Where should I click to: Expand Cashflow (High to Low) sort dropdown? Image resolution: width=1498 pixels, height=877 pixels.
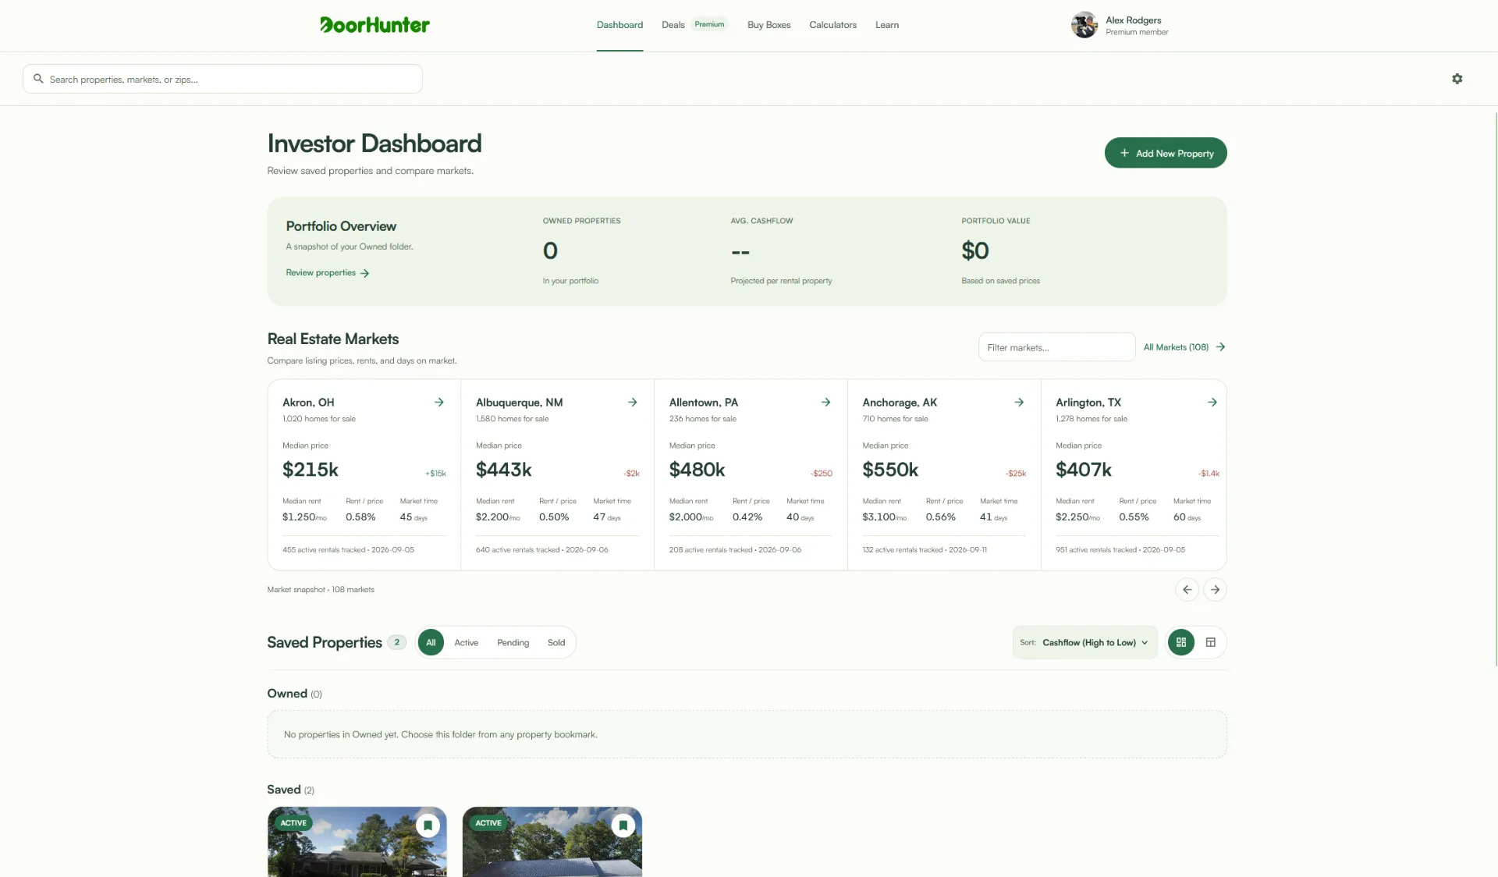tap(1084, 642)
